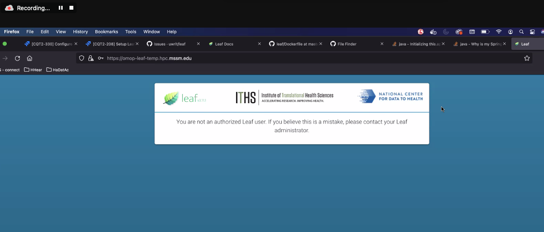Close the java Initializing this tab
The width and height of the screenshot is (544, 232).
pos(443,44)
